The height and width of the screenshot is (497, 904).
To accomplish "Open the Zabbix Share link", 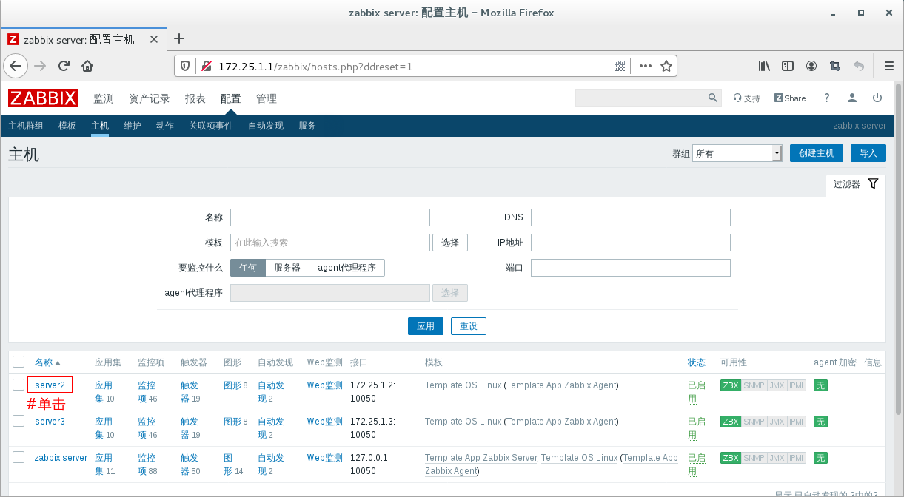I will 790,98.
